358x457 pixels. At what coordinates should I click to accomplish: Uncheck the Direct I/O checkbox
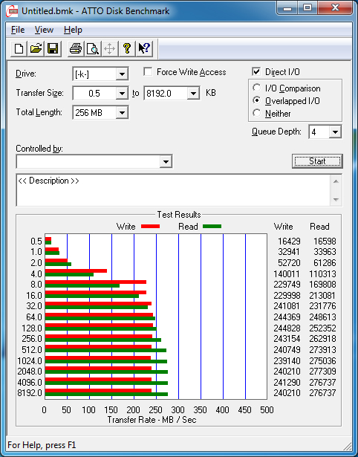tap(256, 71)
